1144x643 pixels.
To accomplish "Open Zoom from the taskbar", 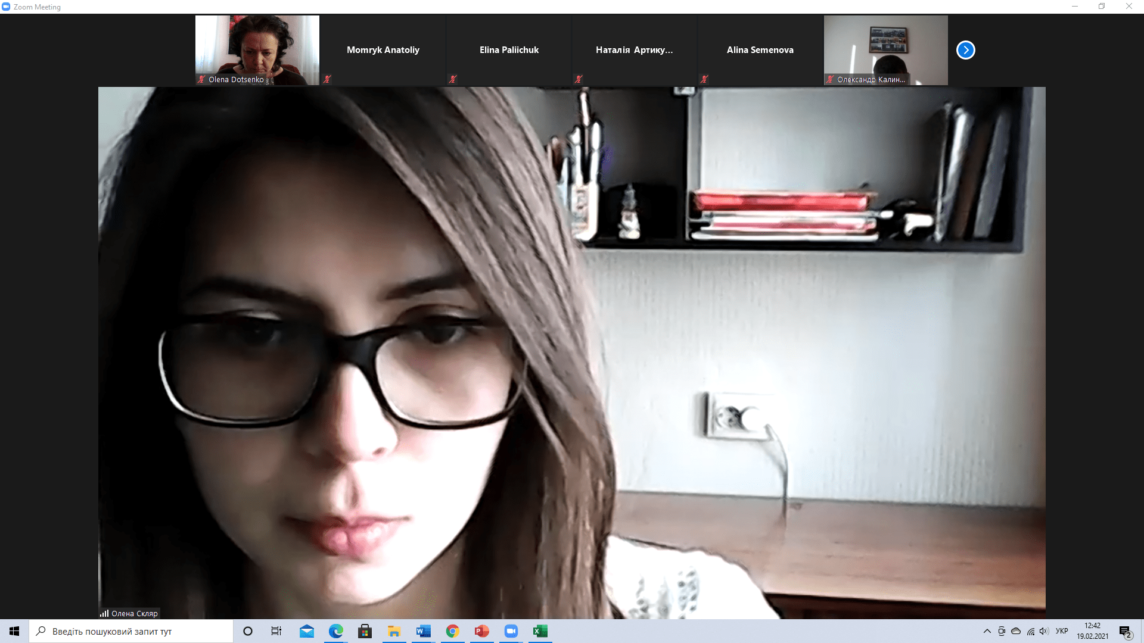I will pyautogui.click(x=511, y=631).
